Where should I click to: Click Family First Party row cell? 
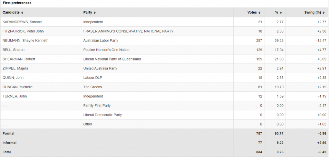pyautogui.click(x=97, y=106)
